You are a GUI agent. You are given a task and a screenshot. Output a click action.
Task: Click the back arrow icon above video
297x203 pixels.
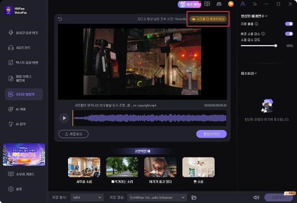point(60,19)
